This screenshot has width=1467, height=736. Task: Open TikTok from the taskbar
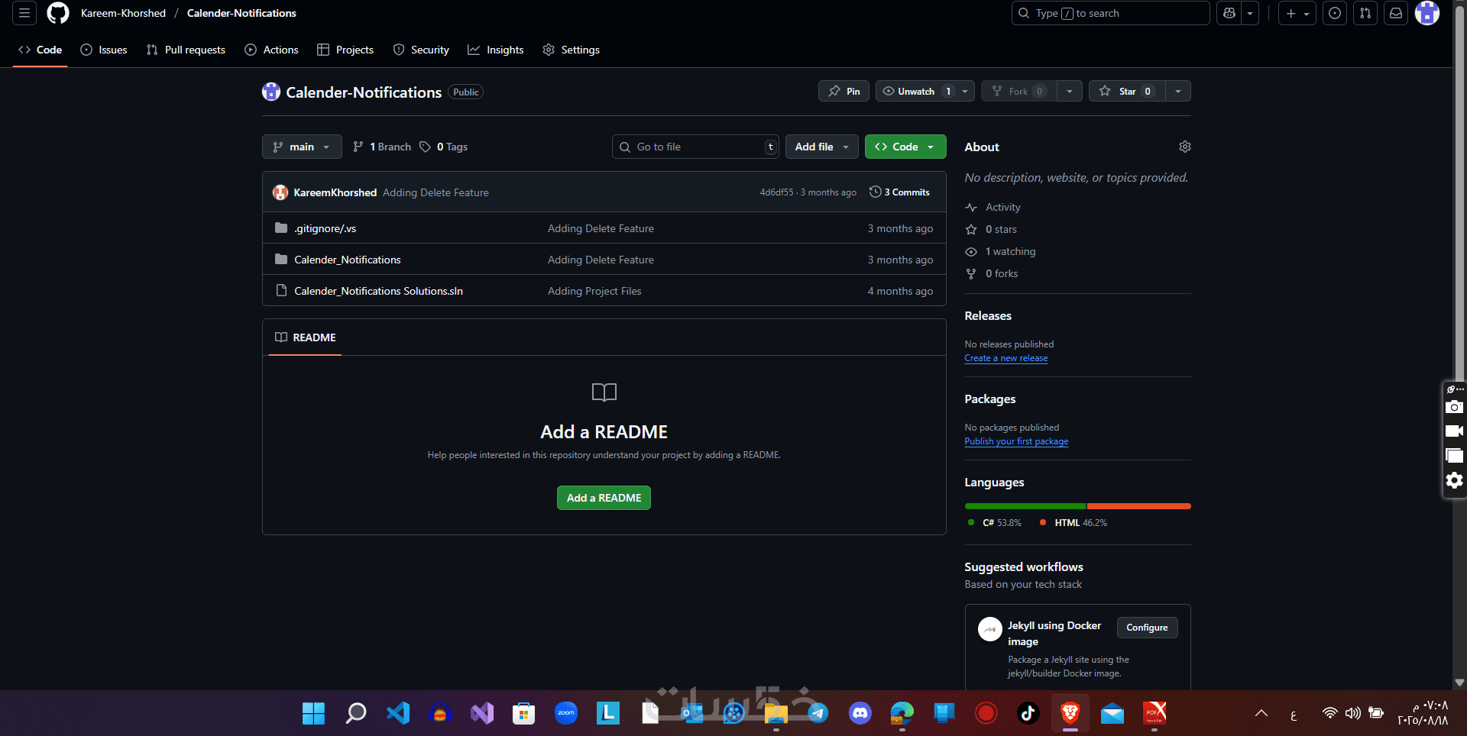click(x=1028, y=713)
